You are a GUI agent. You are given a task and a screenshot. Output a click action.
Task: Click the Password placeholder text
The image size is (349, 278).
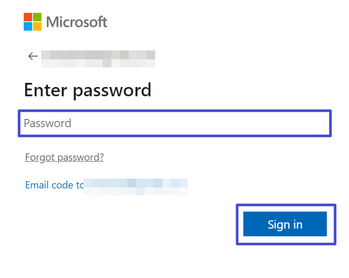point(47,124)
